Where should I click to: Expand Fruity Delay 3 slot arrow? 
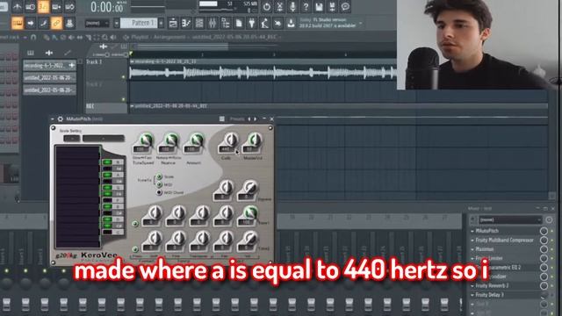pyautogui.click(x=472, y=295)
